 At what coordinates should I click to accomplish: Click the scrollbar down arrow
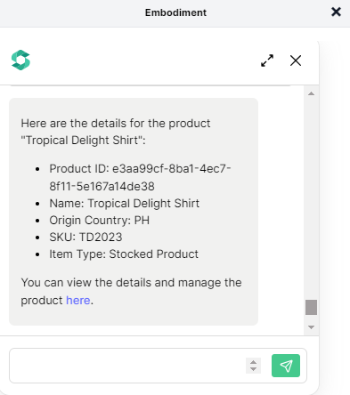click(x=311, y=327)
